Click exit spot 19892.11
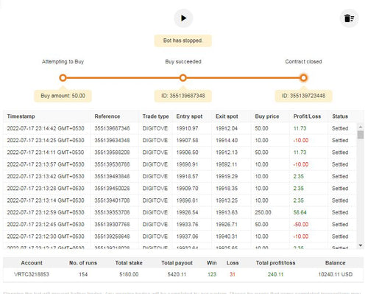368x294 pixels. (226, 164)
